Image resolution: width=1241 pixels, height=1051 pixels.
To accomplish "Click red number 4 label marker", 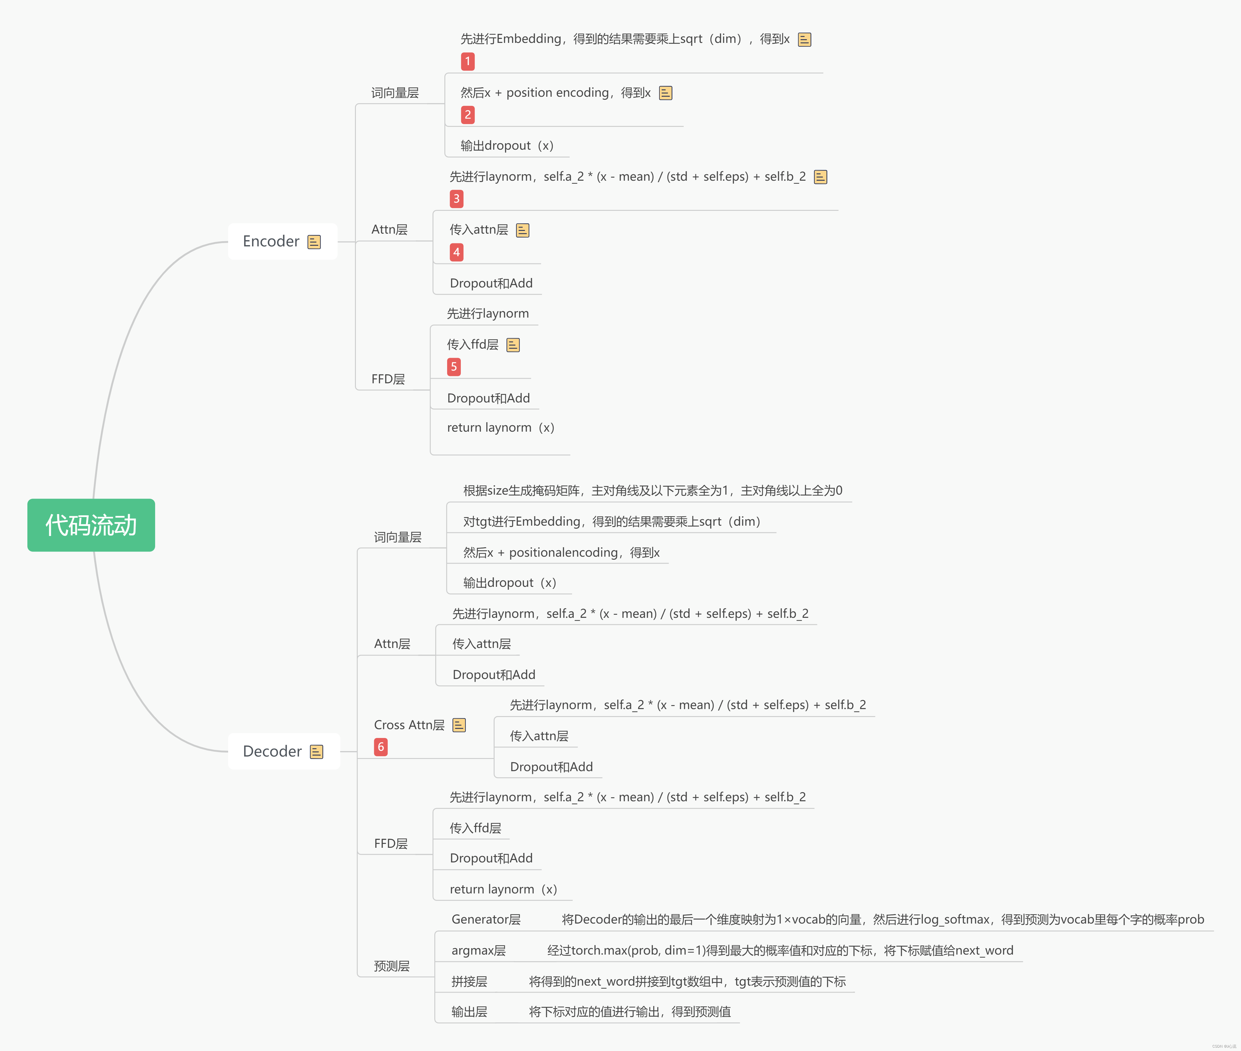I will 456,252.
